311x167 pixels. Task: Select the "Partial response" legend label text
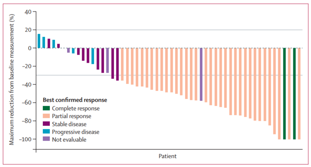(71, 116)
